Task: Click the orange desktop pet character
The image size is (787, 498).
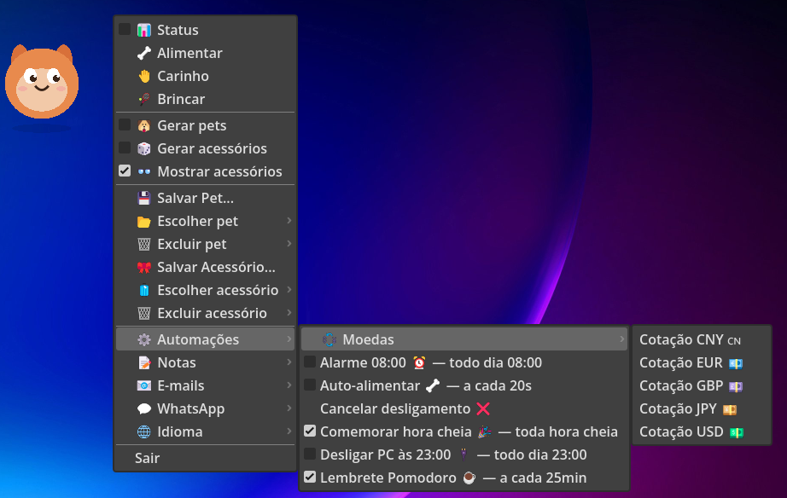Action: pos(42,82)
